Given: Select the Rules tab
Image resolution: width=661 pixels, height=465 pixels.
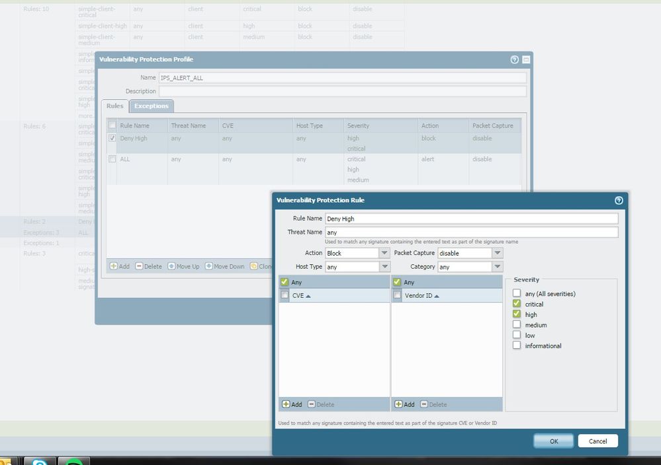Looking at the screenshot, I should click(x=115, y=106).
